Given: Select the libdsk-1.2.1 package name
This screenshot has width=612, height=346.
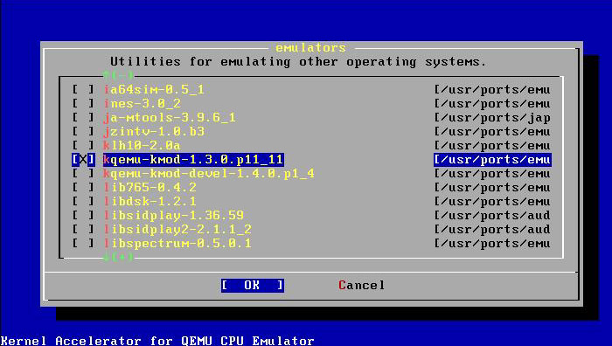Looking at the screenshot, I should [150, 202].
